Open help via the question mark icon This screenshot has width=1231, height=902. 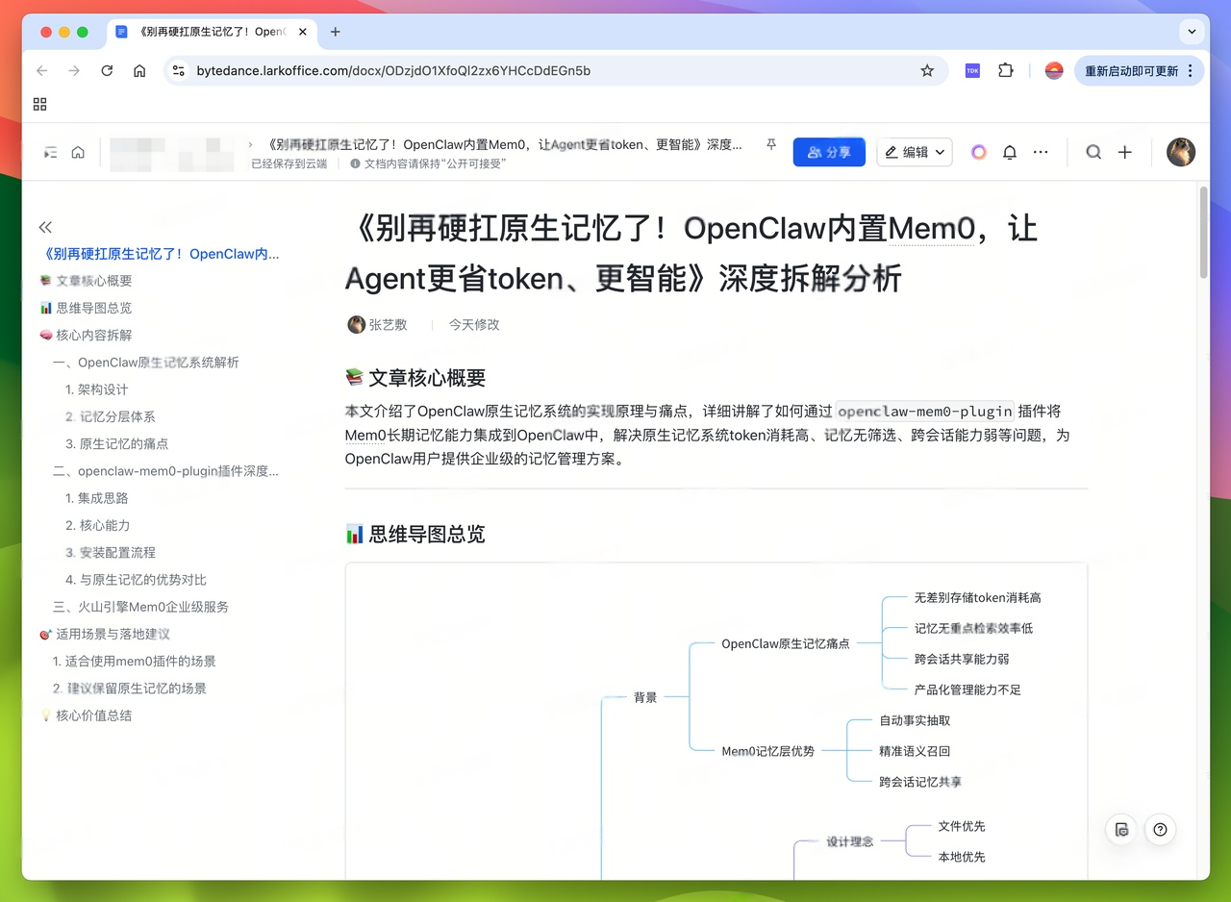1160,829
